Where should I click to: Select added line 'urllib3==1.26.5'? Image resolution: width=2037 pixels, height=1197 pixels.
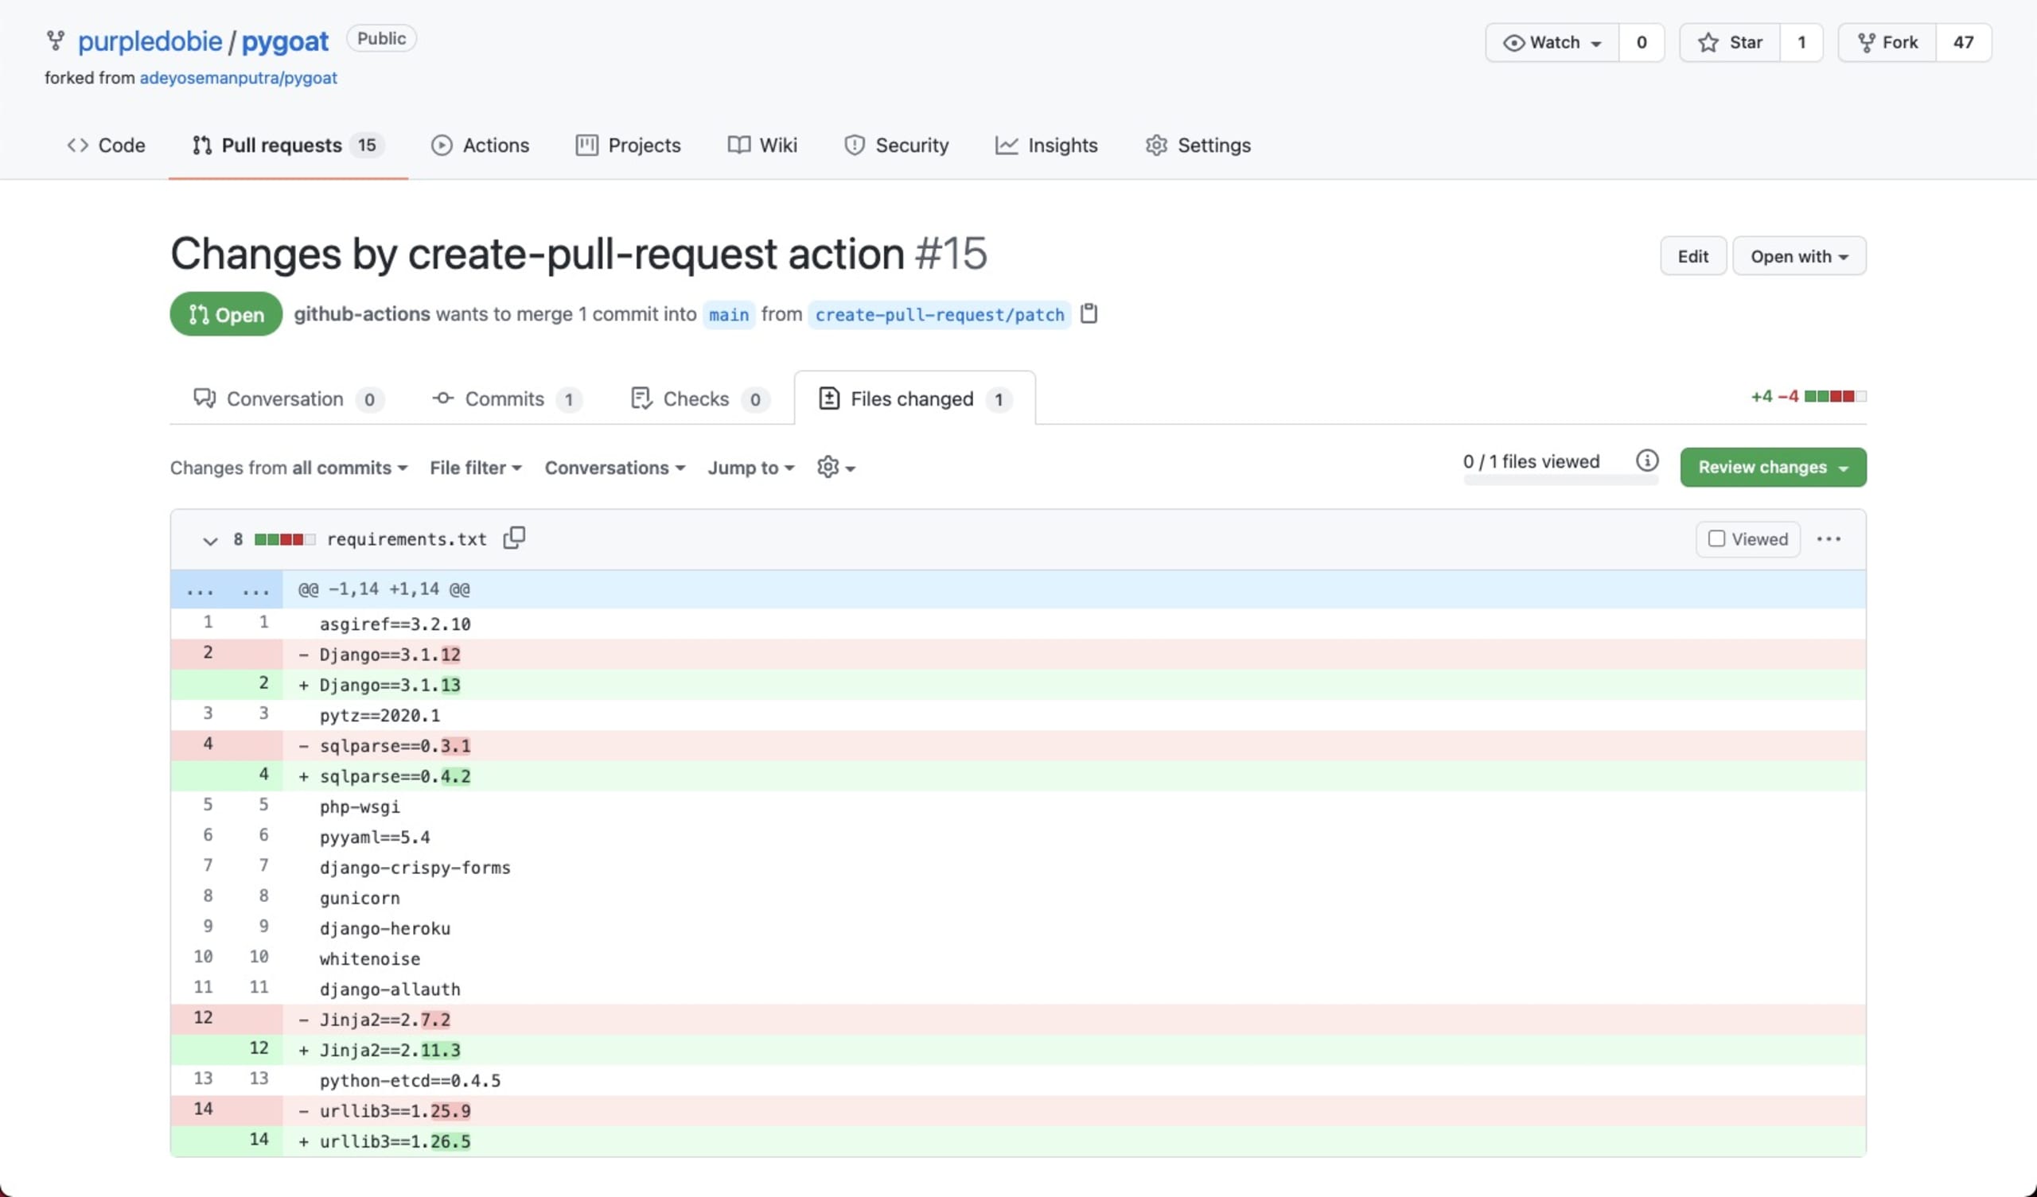coord(1018,1141)
